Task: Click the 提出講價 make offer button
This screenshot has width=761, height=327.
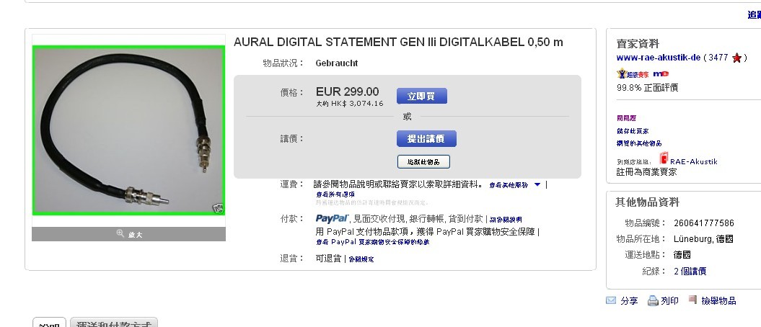Action: click(x=426, y=138)
